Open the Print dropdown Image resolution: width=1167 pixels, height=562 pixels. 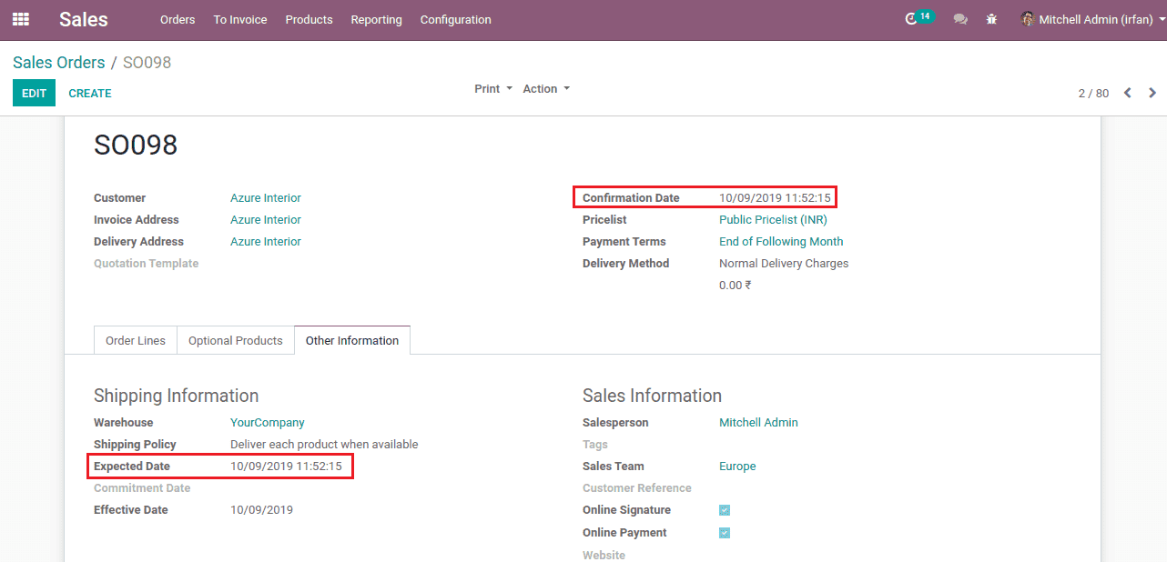493,89
